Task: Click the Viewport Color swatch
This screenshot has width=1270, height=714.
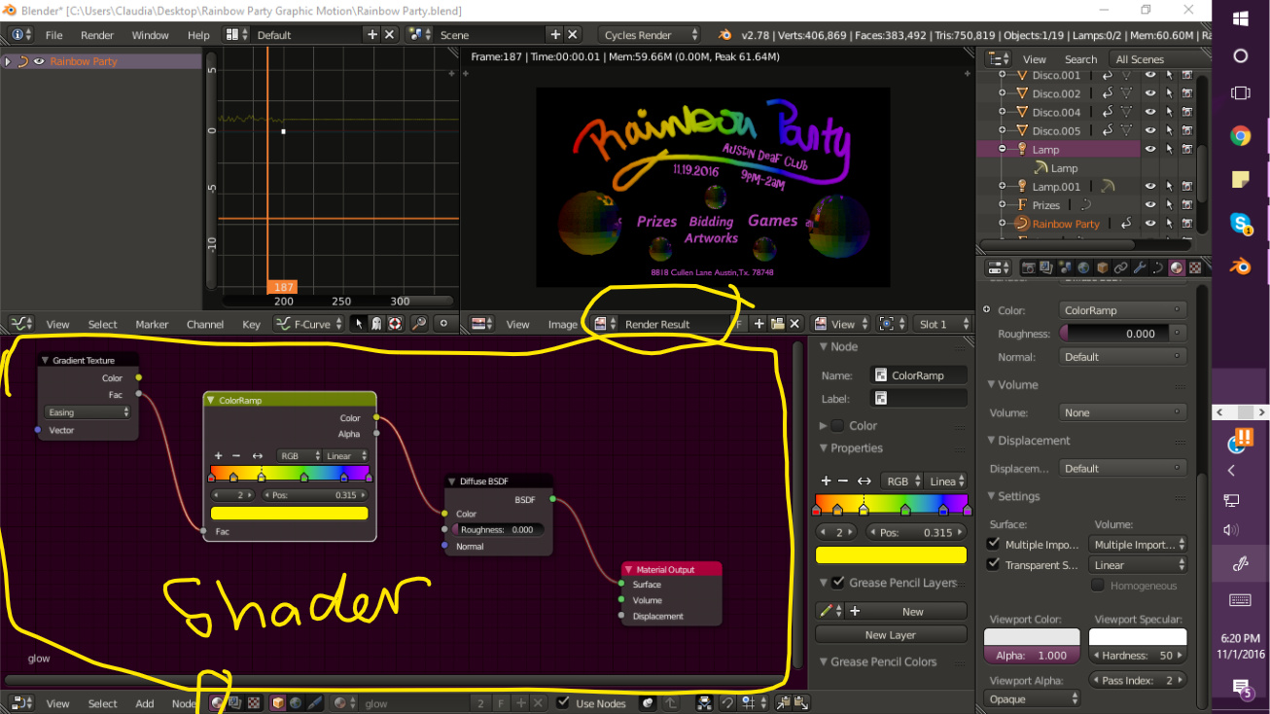Action: (1032, 637)
